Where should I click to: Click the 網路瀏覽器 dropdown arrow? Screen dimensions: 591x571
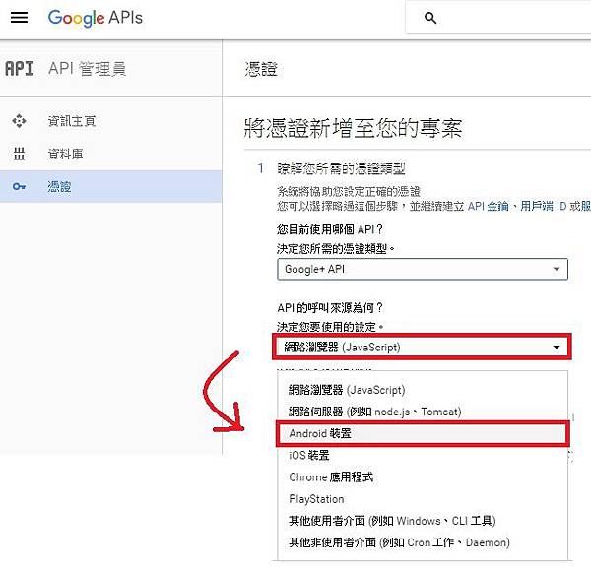(556, 347)
